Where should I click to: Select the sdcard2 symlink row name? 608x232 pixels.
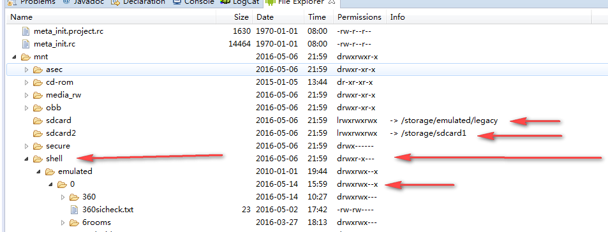coord(61,133)
